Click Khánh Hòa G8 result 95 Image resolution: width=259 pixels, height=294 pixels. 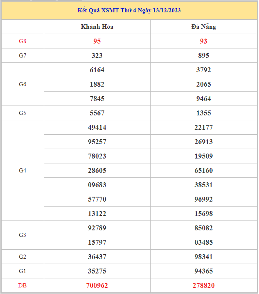97,41
